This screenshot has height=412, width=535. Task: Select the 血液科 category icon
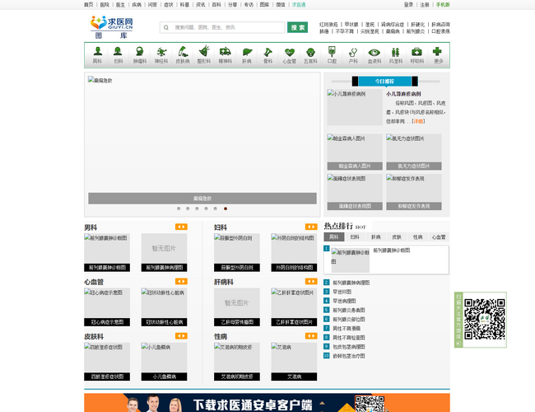tap(374, 54)
